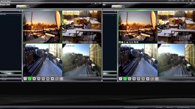The image size is (195, 109).
Task: Select 25-camera layout in left window
Action: tap(43, 79)
